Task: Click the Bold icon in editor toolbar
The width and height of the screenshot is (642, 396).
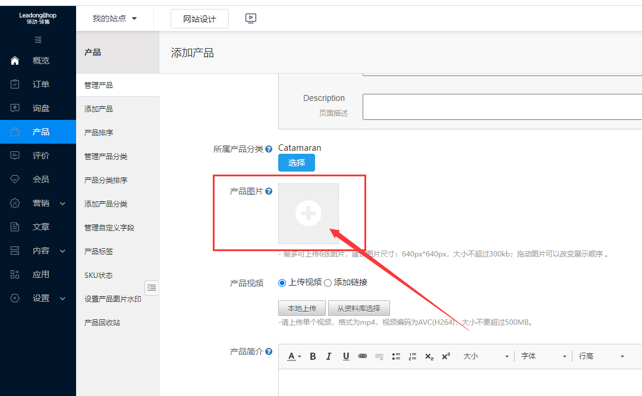Action: tap(313, 356)
